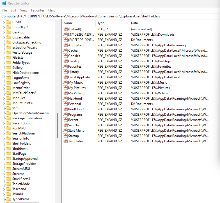Click the string icon beside Cookies value

pos(65,56)
